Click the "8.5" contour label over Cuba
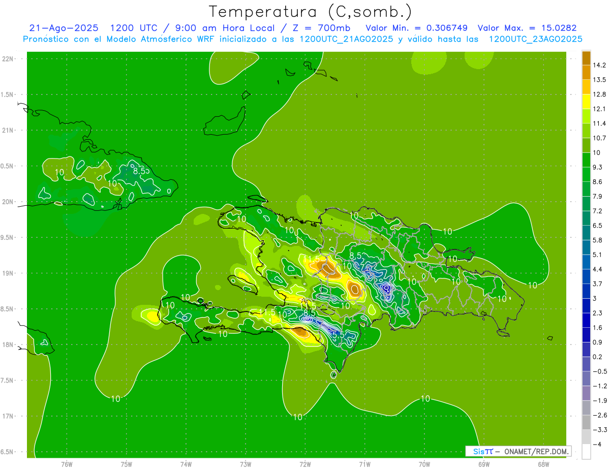610x471 pixels. [x=139, y=171]
